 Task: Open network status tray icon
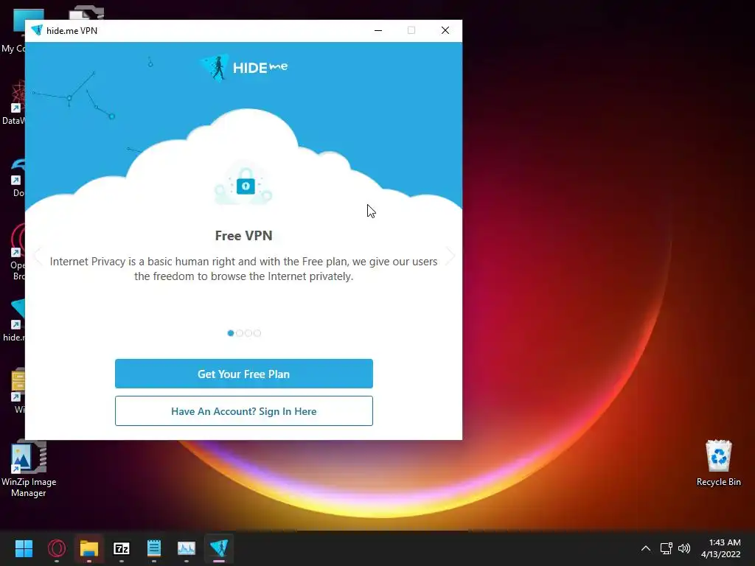(666, 548)
